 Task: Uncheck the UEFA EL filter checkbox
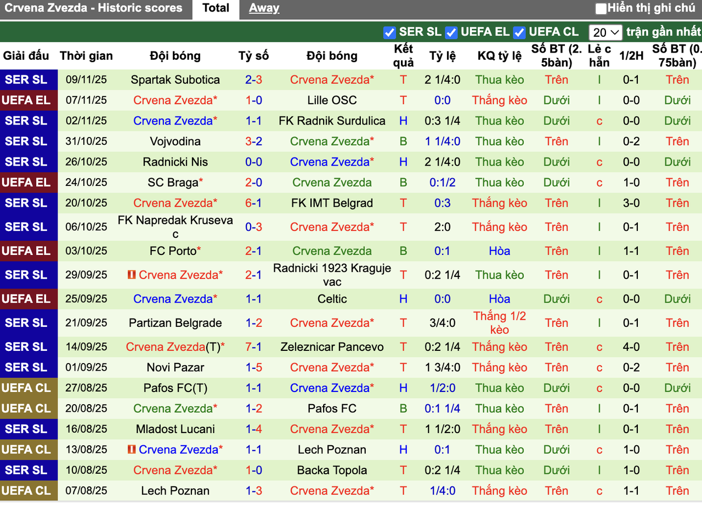point(451,32)
